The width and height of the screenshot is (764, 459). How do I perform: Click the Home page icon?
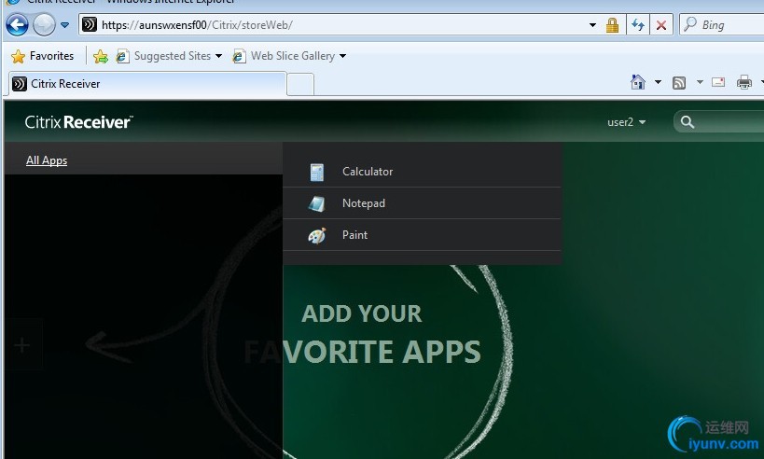638,82
